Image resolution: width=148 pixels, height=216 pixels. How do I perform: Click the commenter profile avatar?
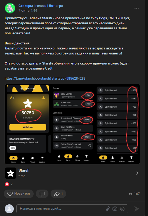click(x=9, y=209)
